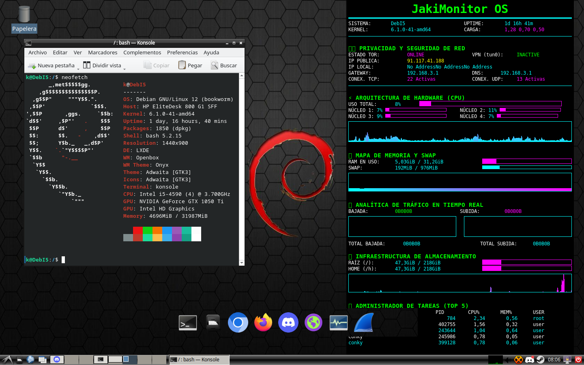Open the file manager drawer dock icon
The width and height of the screenshot is (584, 365).
213,322
